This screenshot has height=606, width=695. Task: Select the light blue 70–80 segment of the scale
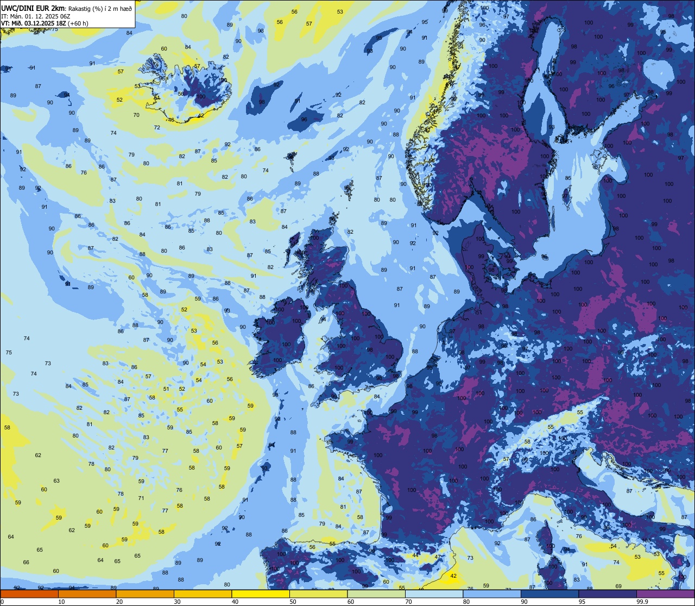pyautogui.click(x=434, y=593)
